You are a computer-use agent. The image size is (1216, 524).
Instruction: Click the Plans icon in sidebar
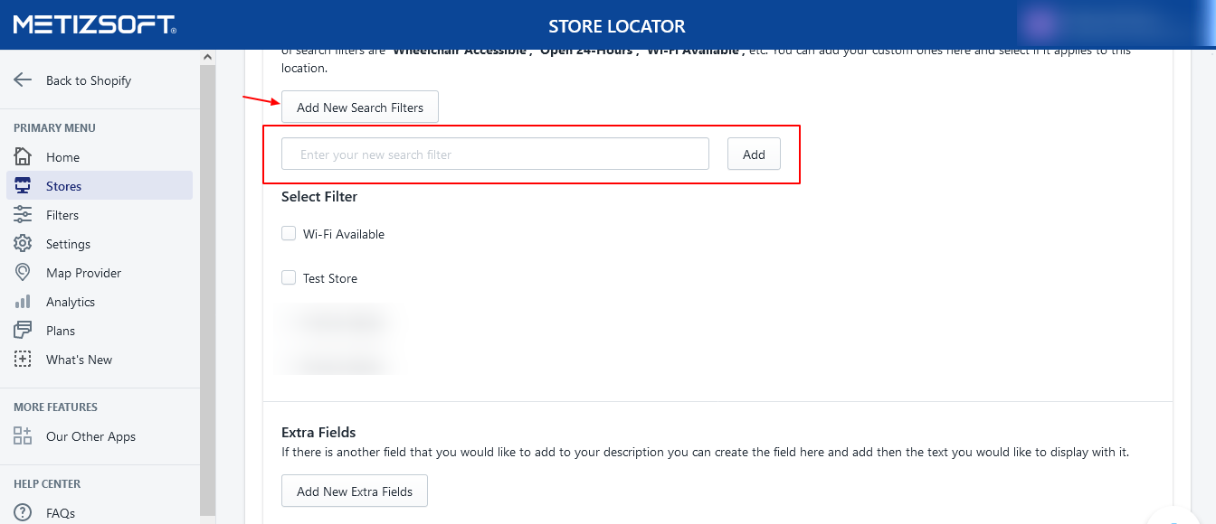point(23,331)
